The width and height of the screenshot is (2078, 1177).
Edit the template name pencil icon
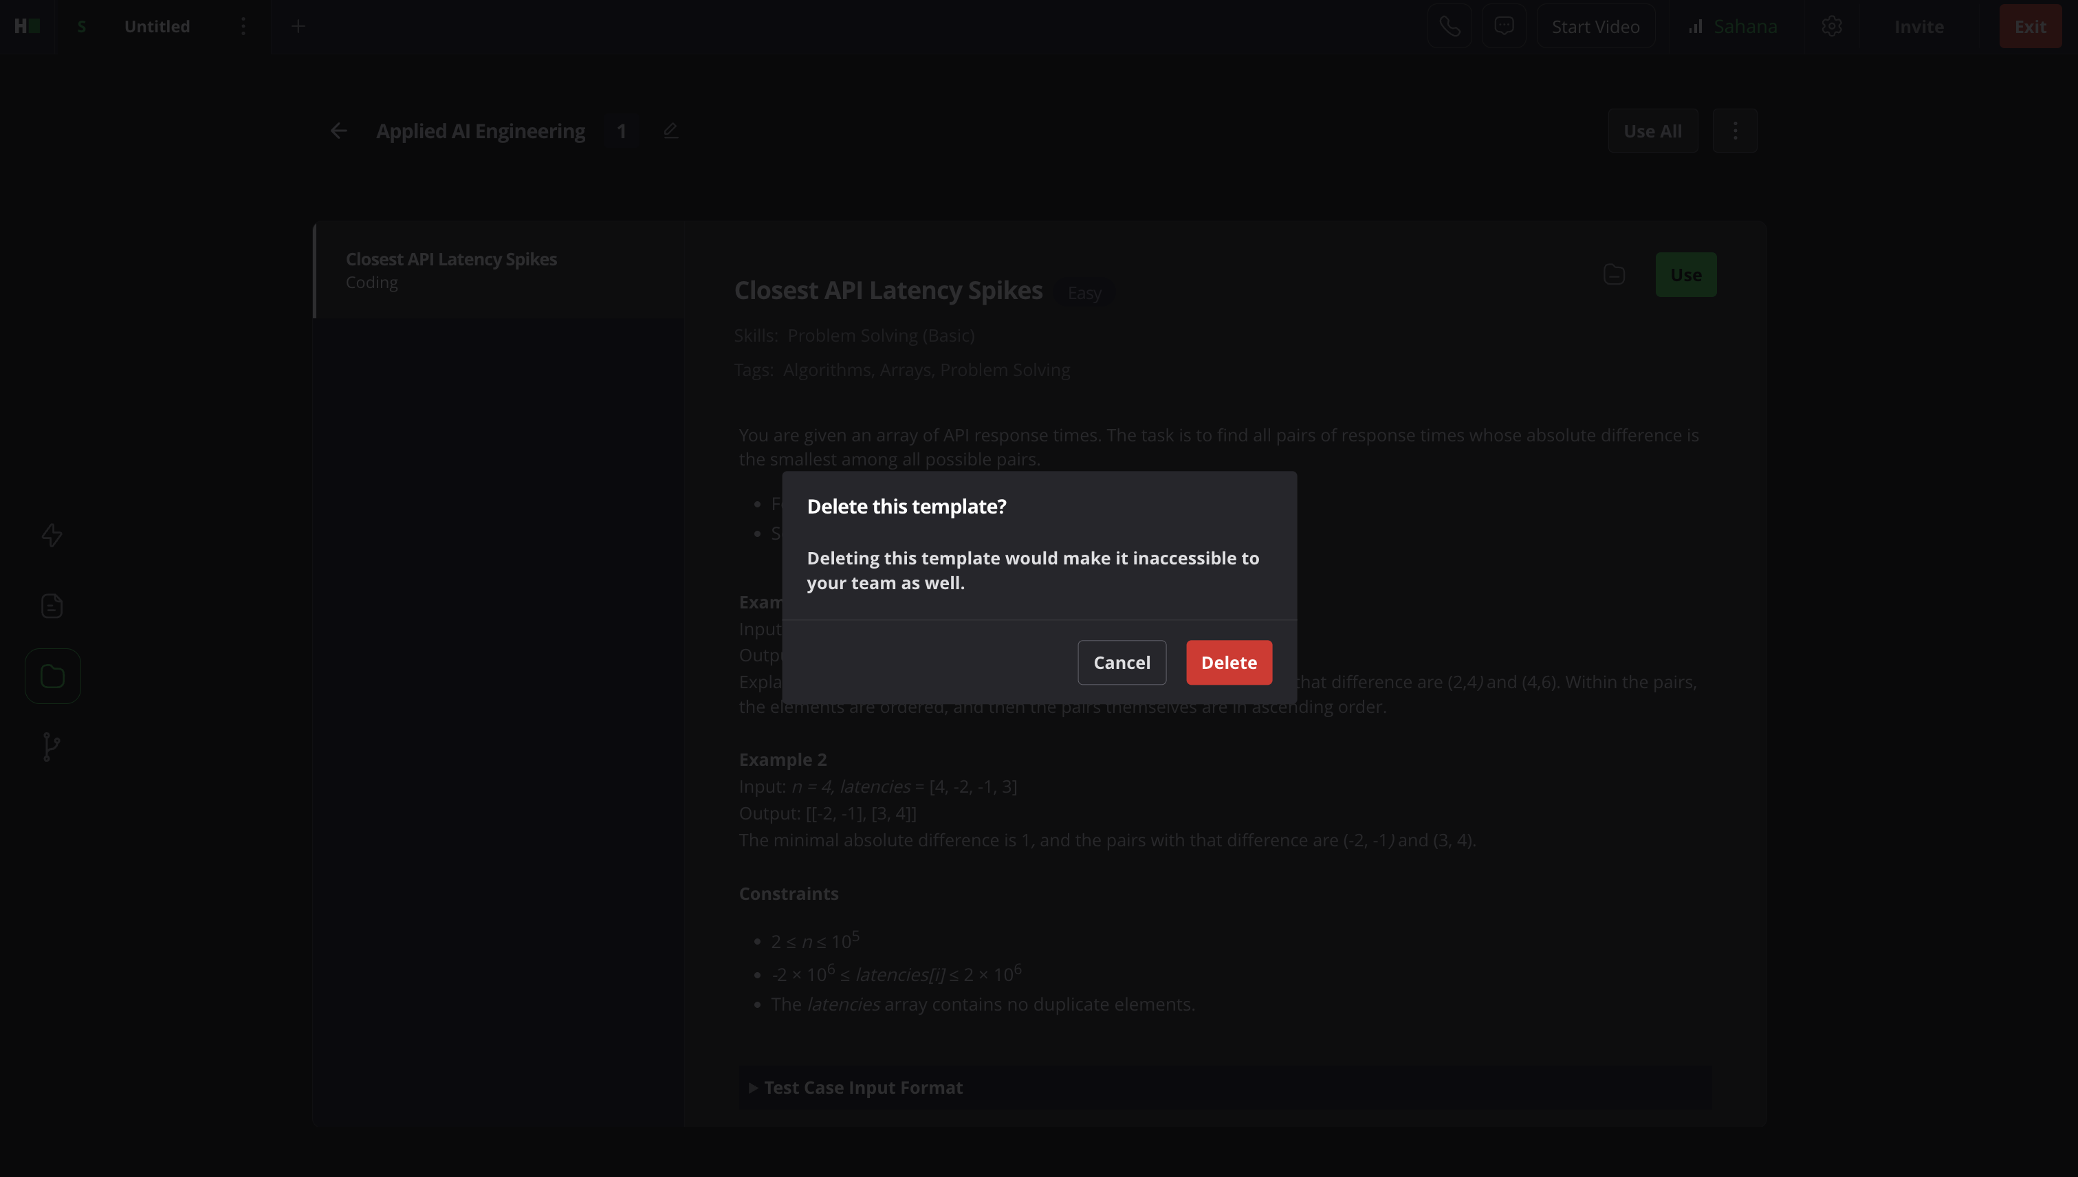(x=670, y=131)
